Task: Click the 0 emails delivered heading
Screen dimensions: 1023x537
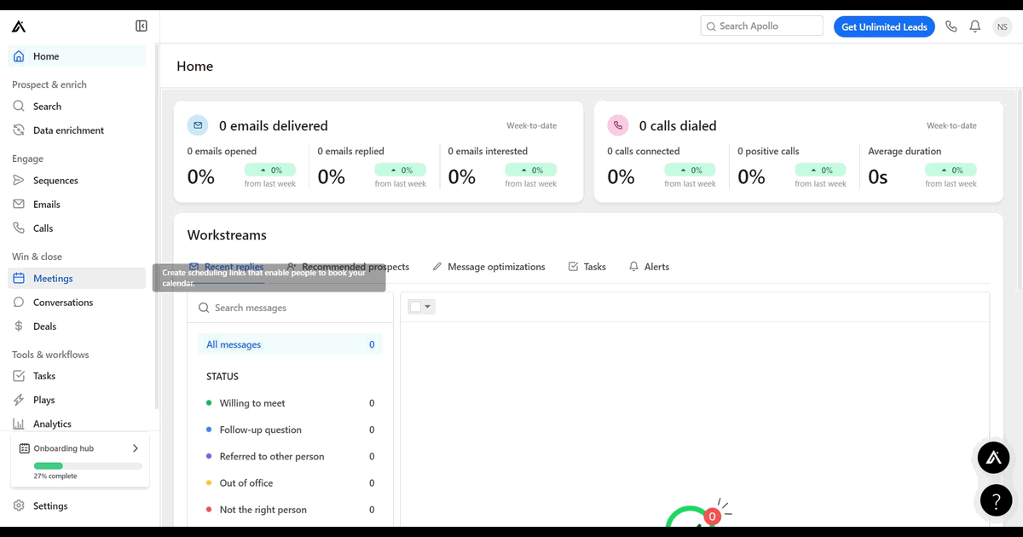Action: tap(274, 125)
